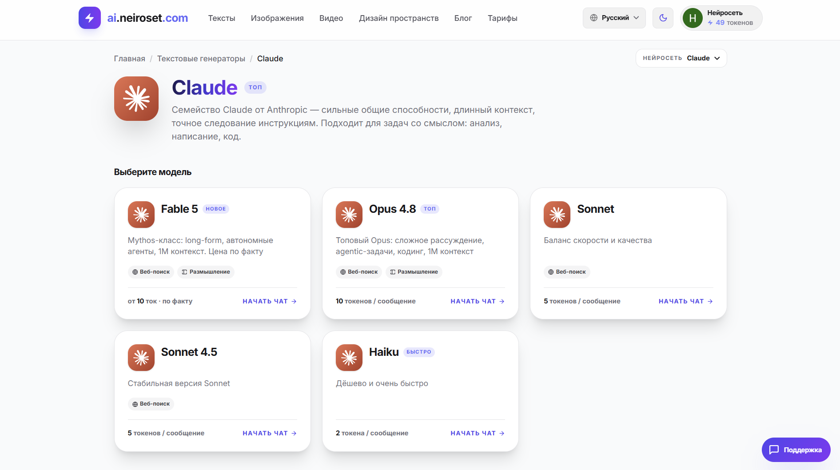Screen dimensions: 840x470
Task: Click the lightning bolt site logo
Action: point(90,18)
